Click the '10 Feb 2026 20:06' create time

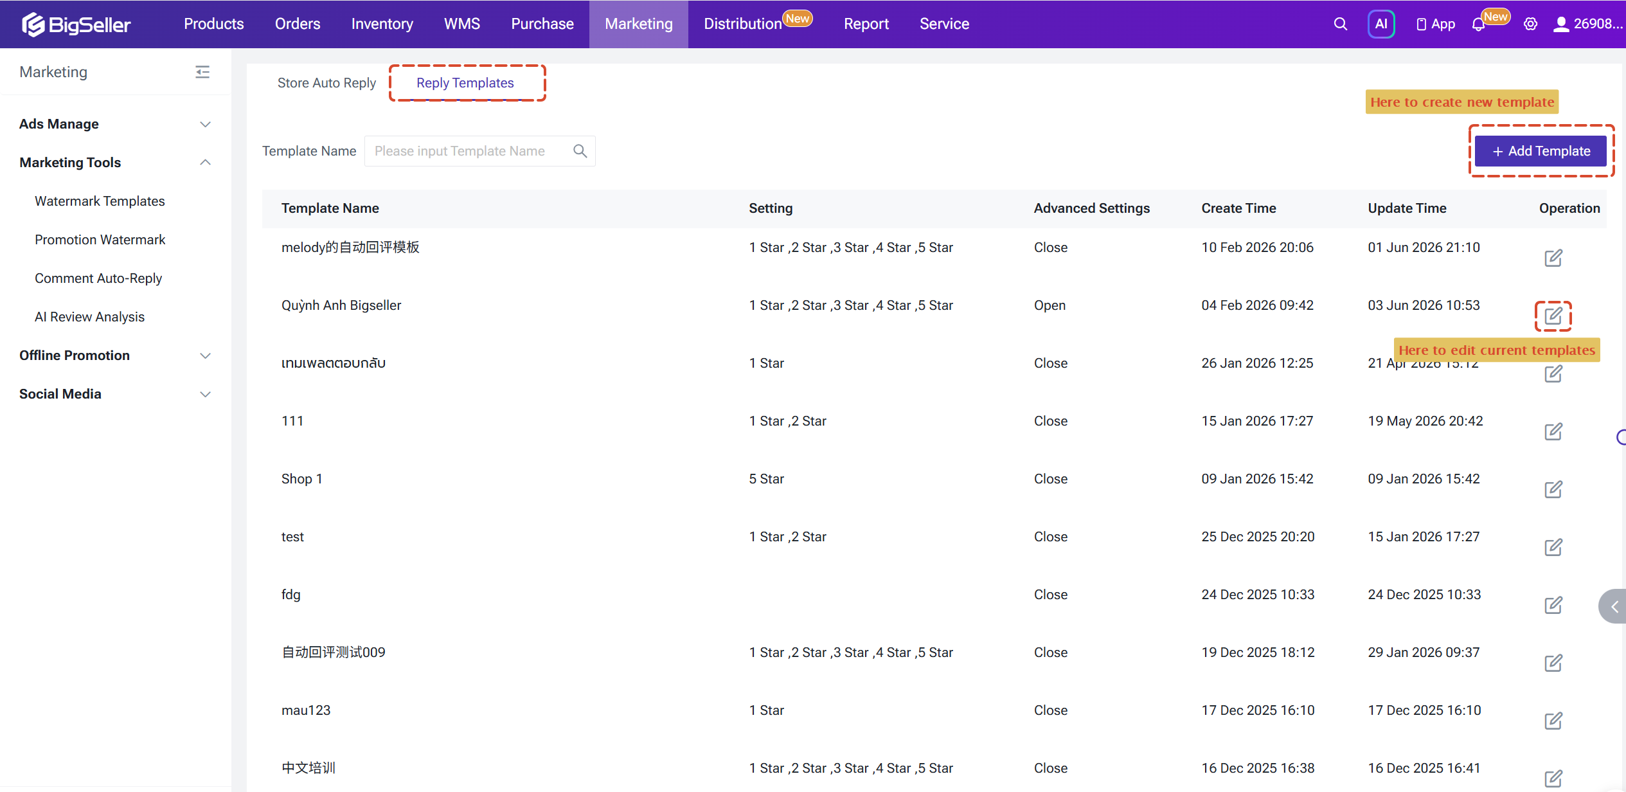(x=1257, y=248)
